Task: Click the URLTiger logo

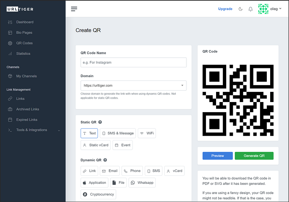Action: pos(20,9)
